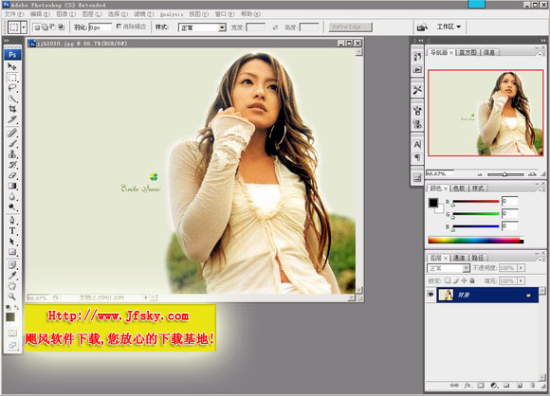Screen dimensions: 550x396
Task: Toggle lock position in Layers panel
Action: tap(464, 280)
